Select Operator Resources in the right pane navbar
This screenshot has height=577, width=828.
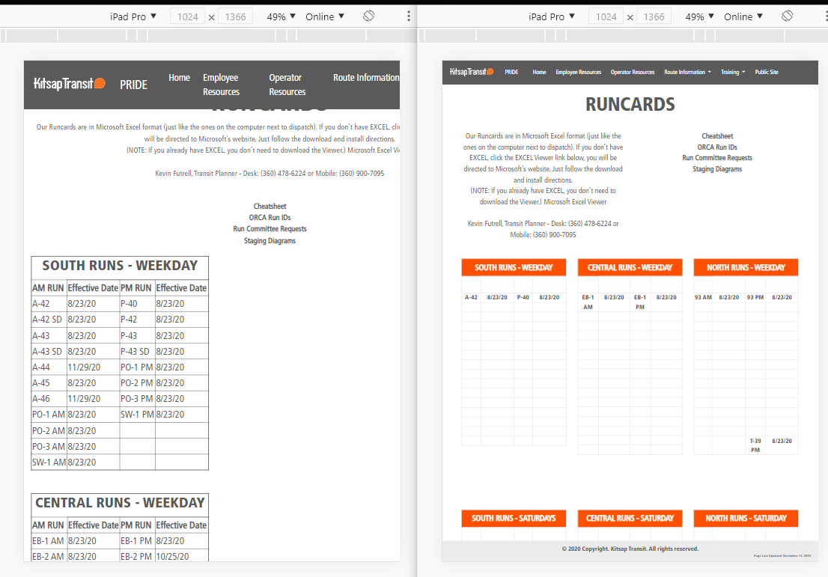(x=633, y=73)
